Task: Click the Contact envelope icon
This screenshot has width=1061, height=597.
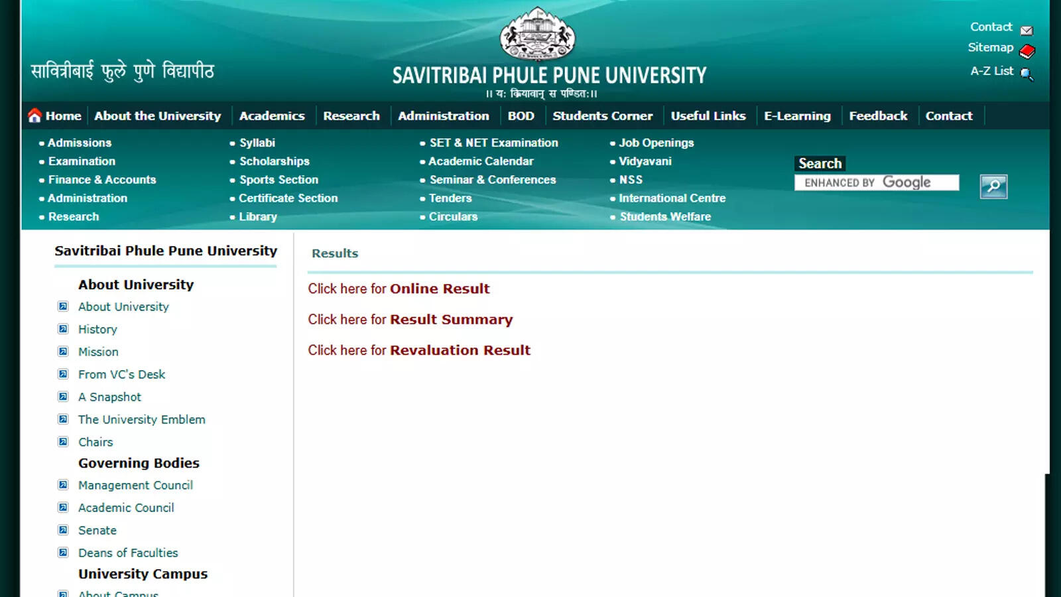Action: tap(1027, 30)
